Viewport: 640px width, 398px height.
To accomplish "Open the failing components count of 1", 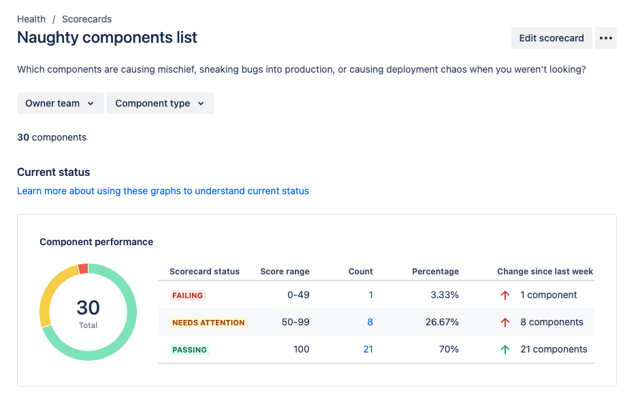I will [370, 295].
